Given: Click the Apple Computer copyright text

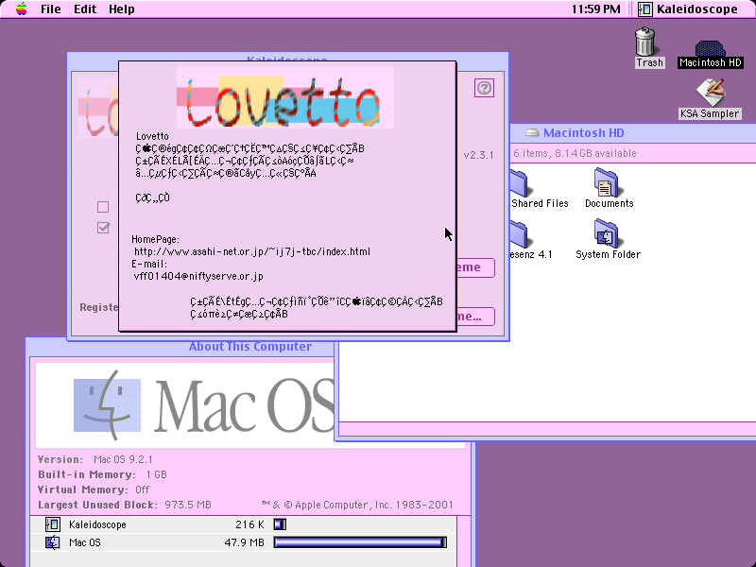Looking at the screenshot, I should click(x=357, y=505).
